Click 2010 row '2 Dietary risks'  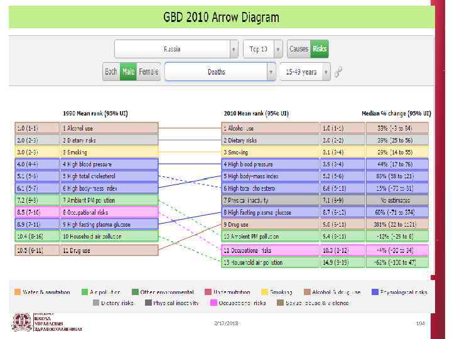[x=271, y=140]
